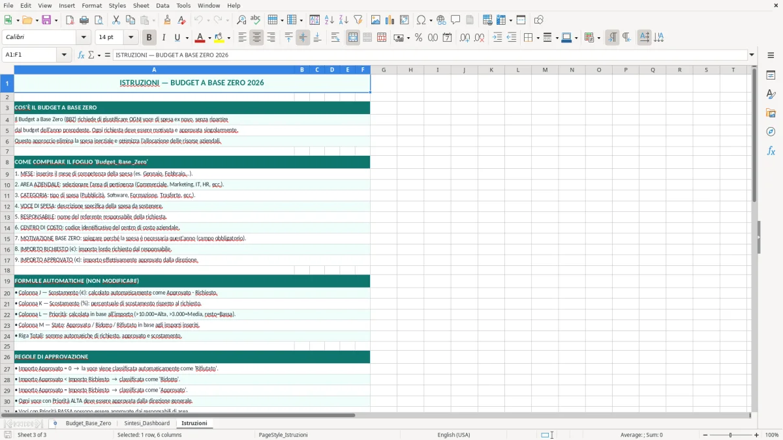Toggle Bold formatting
Viewport: 783px width, 440px height.
tap(149, 38)
